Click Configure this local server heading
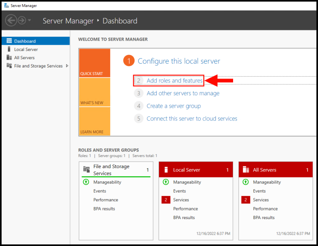The width and height of the screenshot is (318, 246). click(179, 61)
